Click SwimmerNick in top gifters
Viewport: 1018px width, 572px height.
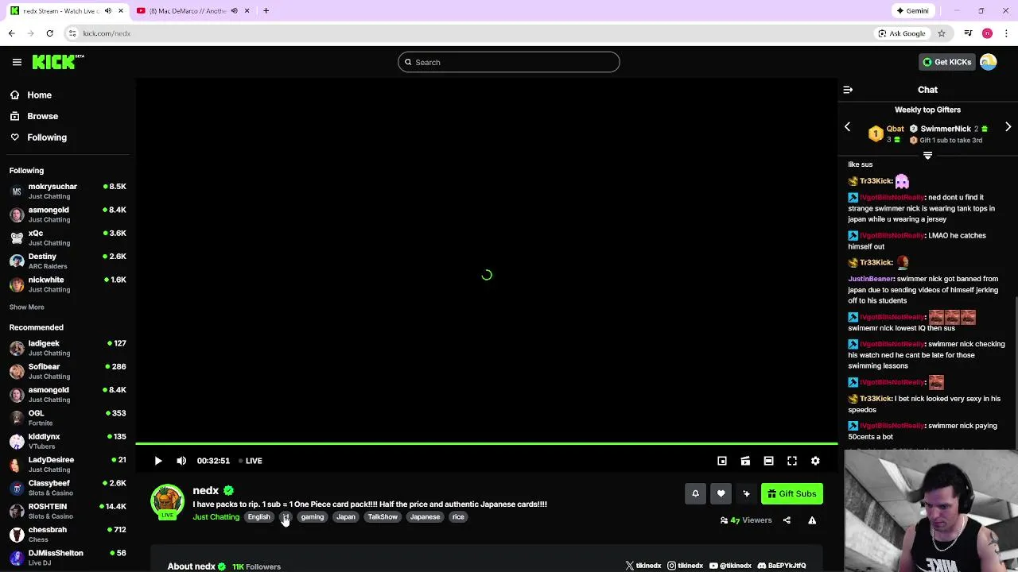946,129
